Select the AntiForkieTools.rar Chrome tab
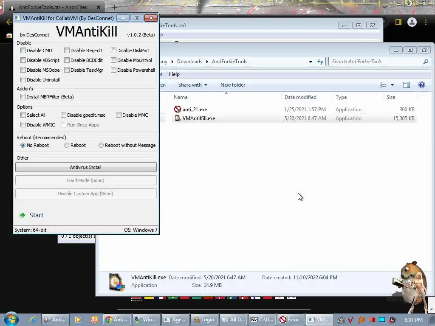Image resolution: width=435 pixels, height=326 pixels. (x=53, y=7)
